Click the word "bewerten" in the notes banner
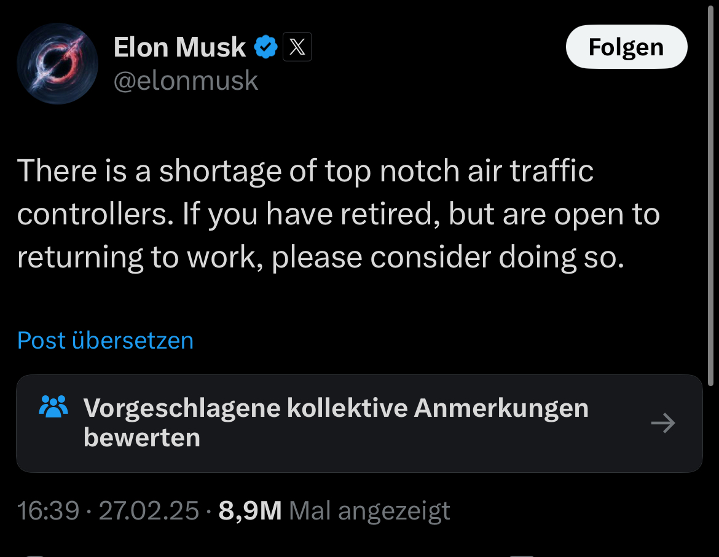719x557 pixels. [142, 438]
